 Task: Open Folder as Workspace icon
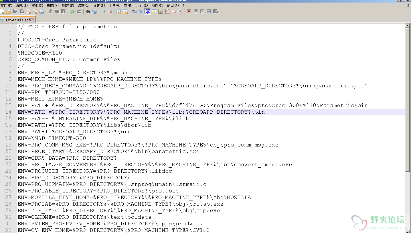174,11
